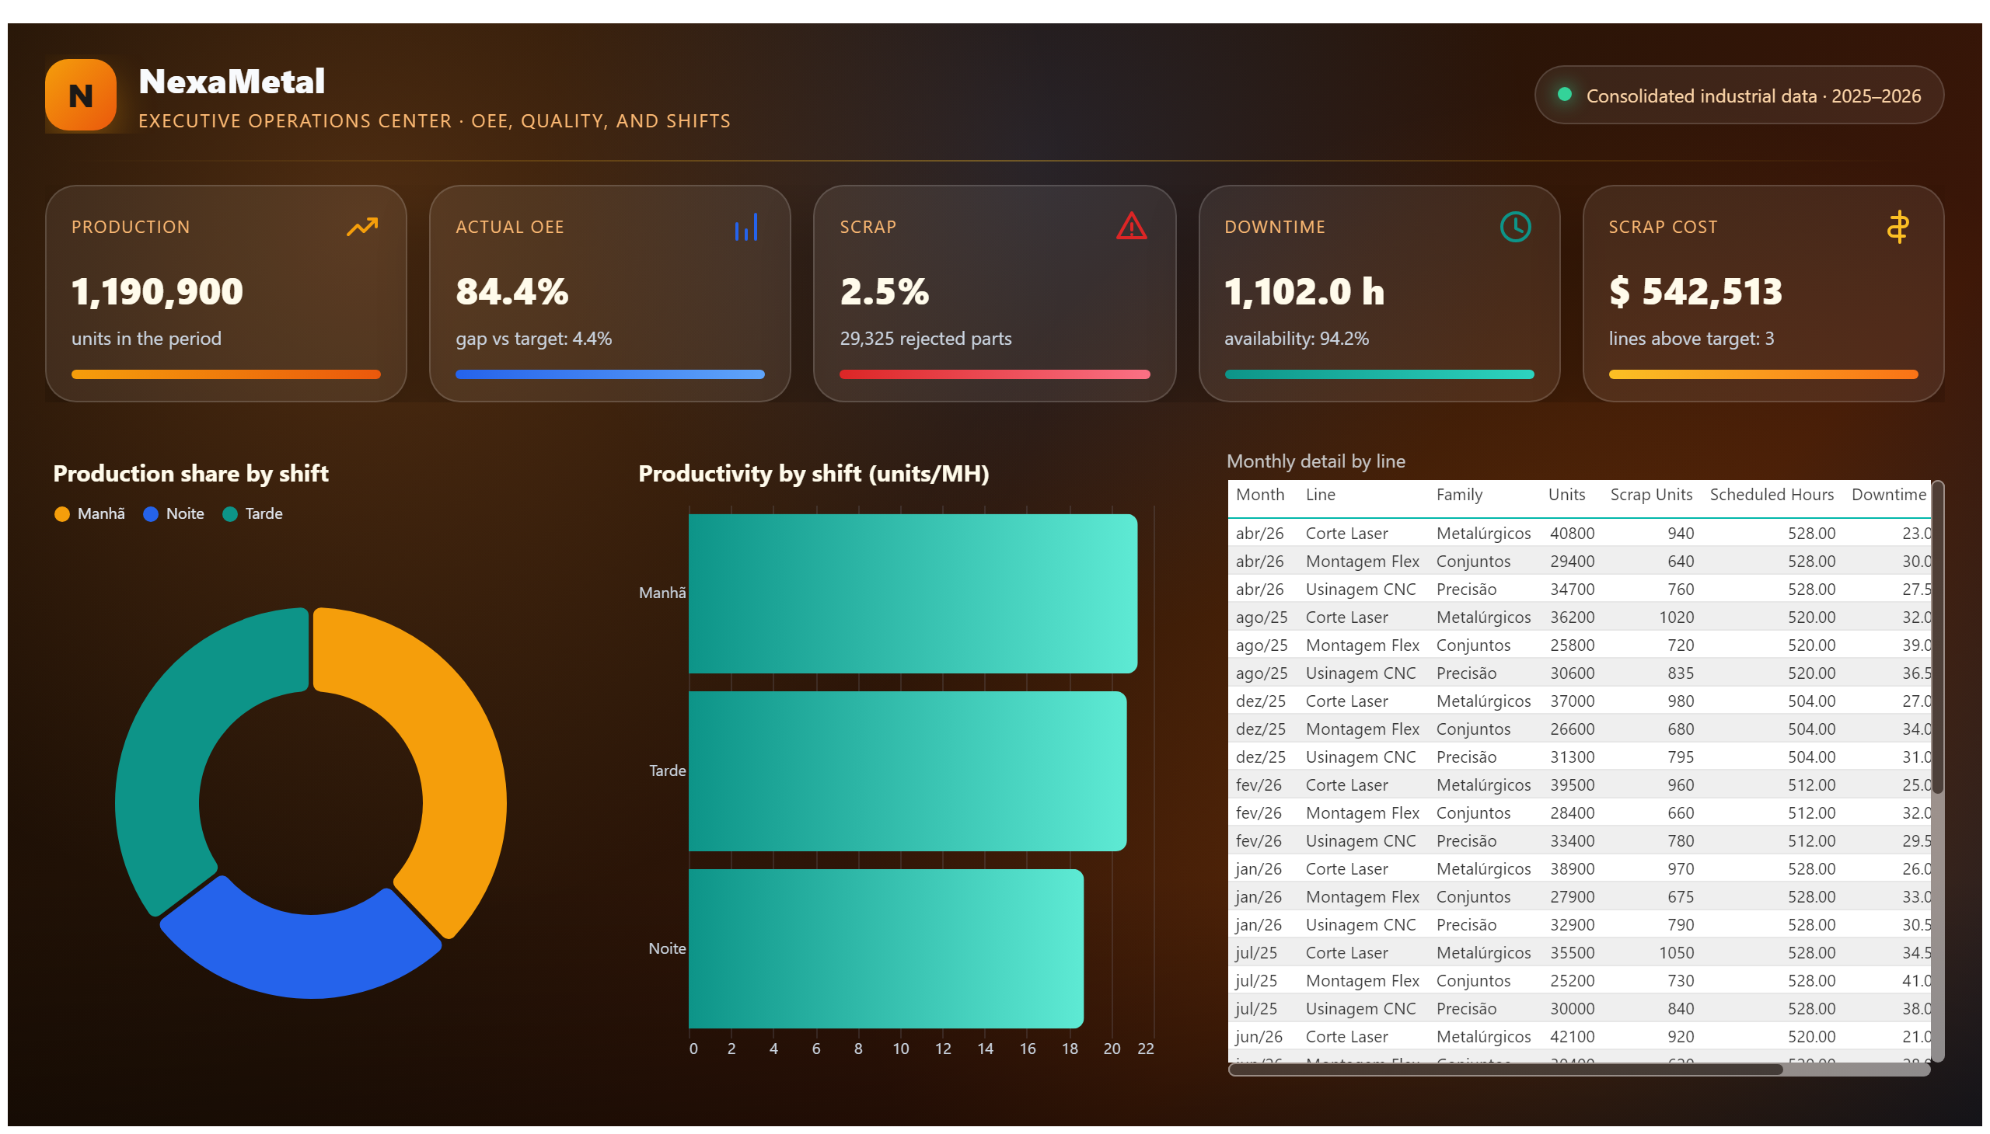The width and height of the screenshot is (1990, 1134).
Task: Click the Units column header
Action: click(1567, 495)
